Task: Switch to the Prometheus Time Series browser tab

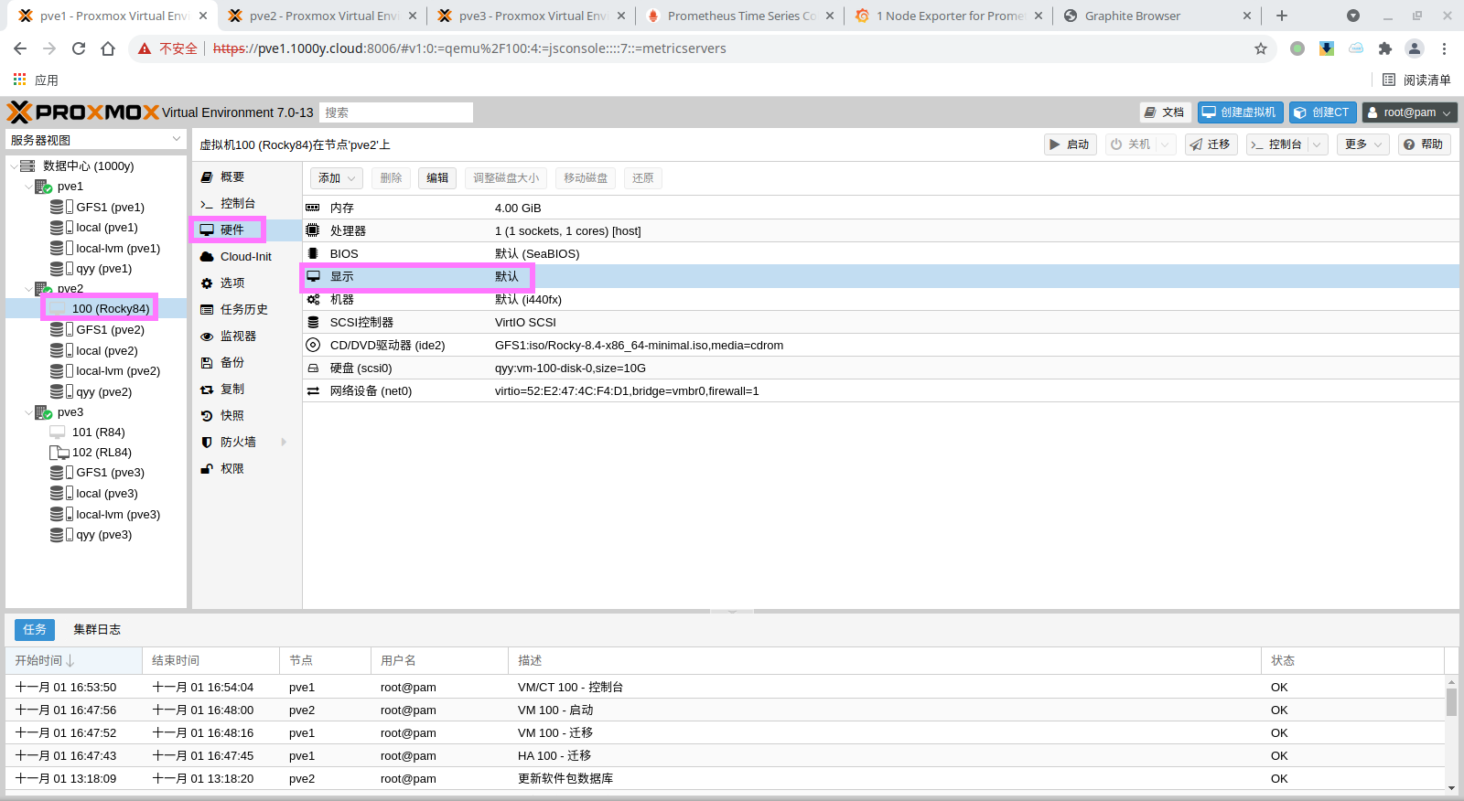Action: [x=739, y=16]
